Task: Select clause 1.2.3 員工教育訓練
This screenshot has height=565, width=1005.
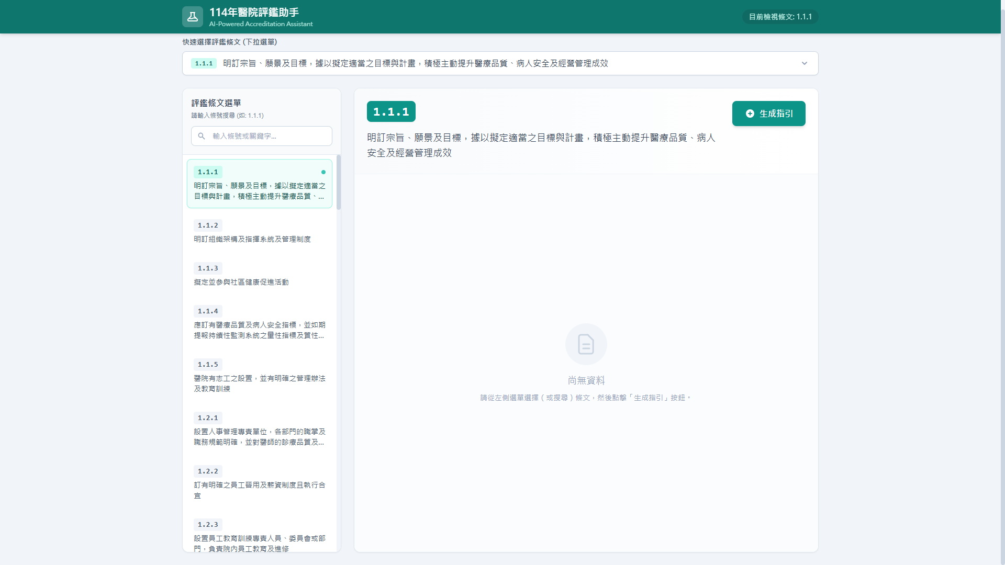Action: pyautogui.click(x=259, y=537)
